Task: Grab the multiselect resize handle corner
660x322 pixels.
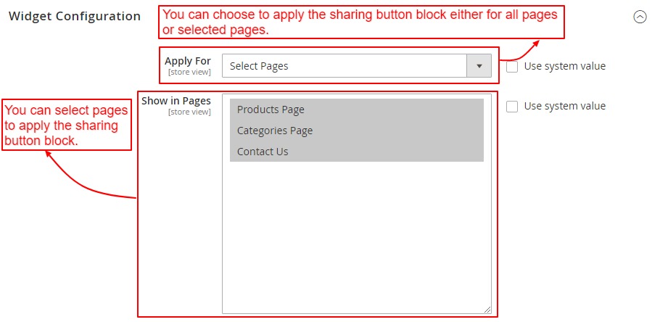Action: pyautogui.click(x=487, y=310)
